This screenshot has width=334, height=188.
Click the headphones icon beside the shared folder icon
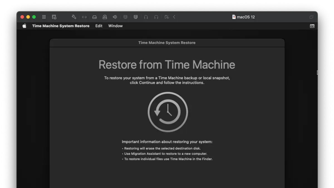[156, 17]
